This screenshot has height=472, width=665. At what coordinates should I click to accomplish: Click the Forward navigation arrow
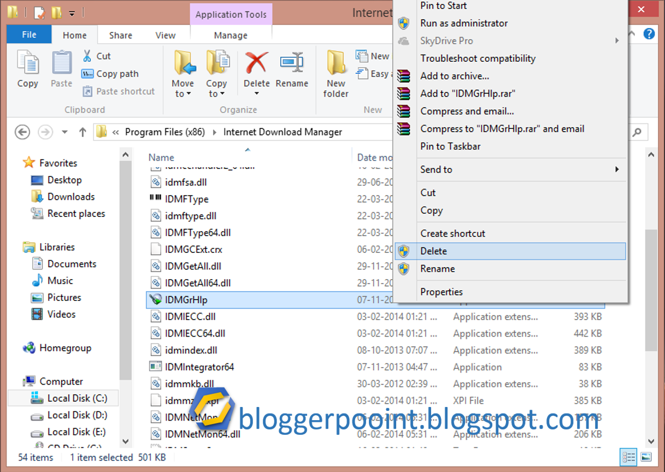tap(45, 132)
